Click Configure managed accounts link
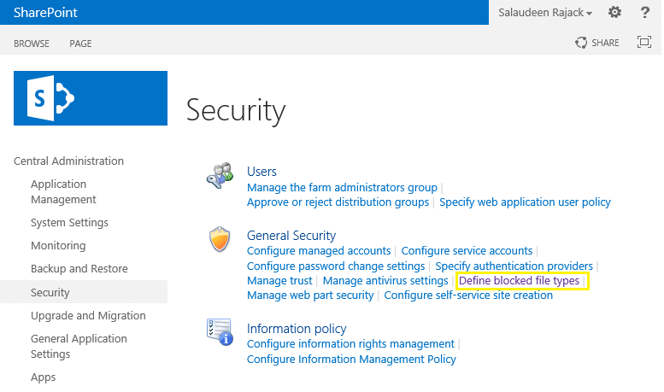 [x=318, y=251]
